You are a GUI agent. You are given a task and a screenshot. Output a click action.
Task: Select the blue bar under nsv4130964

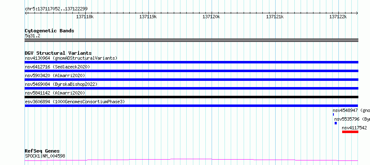191,62
